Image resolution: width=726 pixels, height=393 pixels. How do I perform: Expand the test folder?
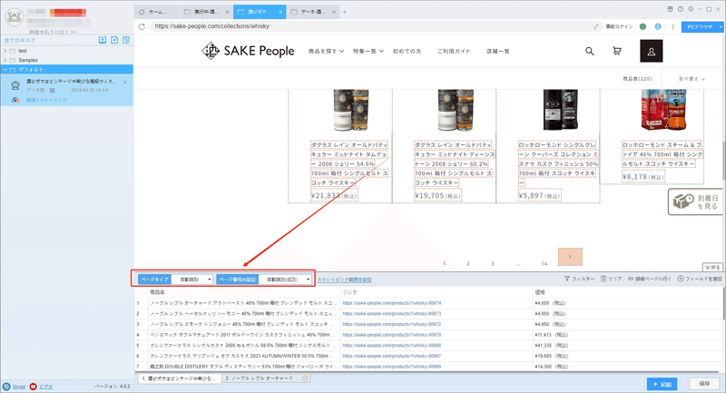point(5,51)
